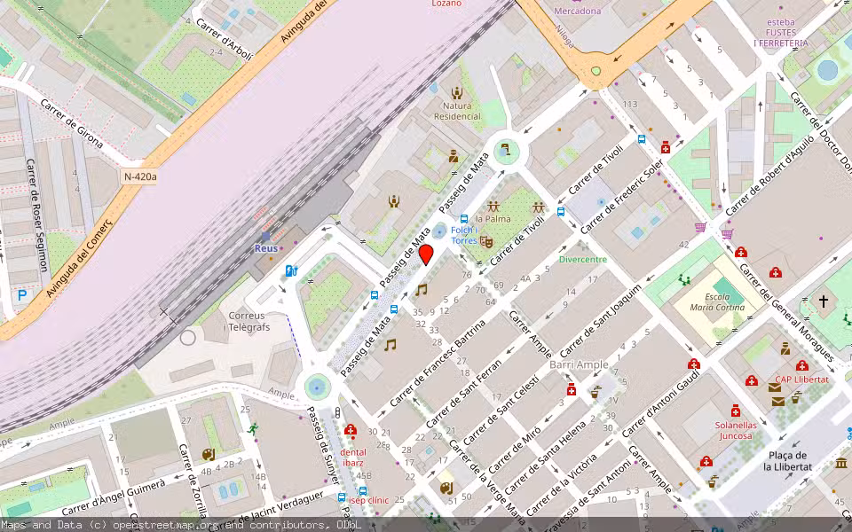
Task: Click the blue fountain circle near Folch i Torres
Action: coord(439,231)
